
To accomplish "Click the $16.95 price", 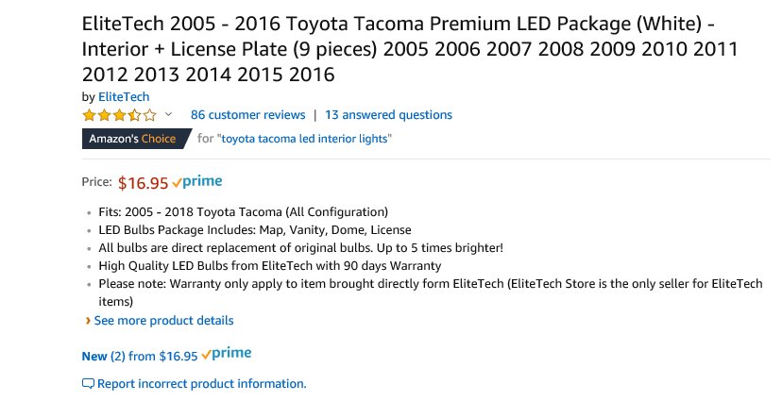I will pos(144,183).
